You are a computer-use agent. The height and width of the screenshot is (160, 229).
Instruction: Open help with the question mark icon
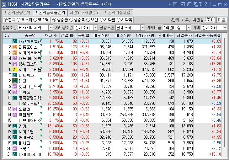point(206,4)
